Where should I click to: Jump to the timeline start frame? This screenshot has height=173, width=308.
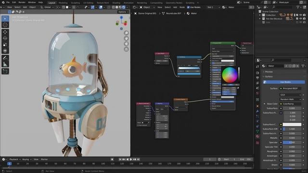pos(120,160)
